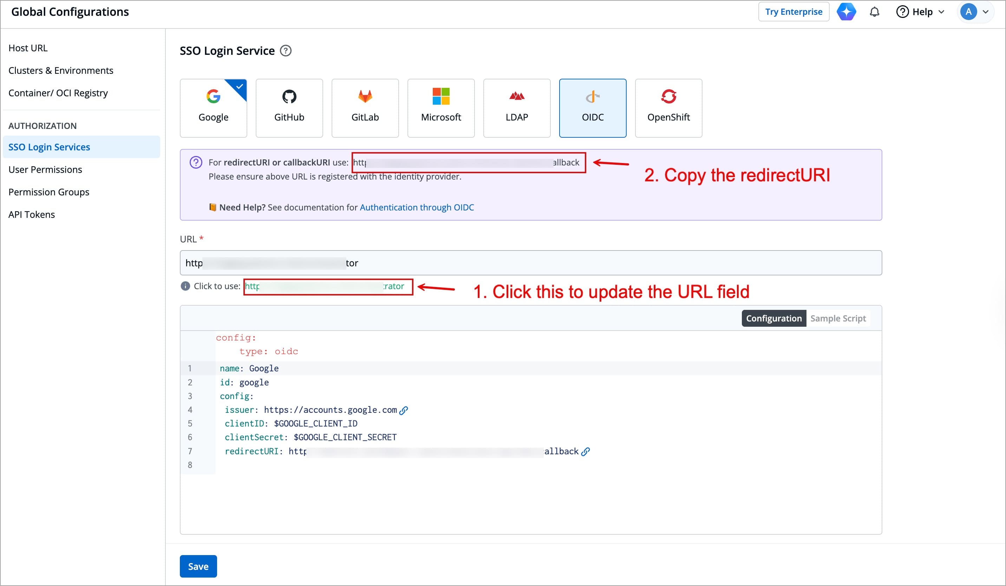Click the Save button
The width and height of the screenshot is (1006, 586).
[x=198, y=566]
